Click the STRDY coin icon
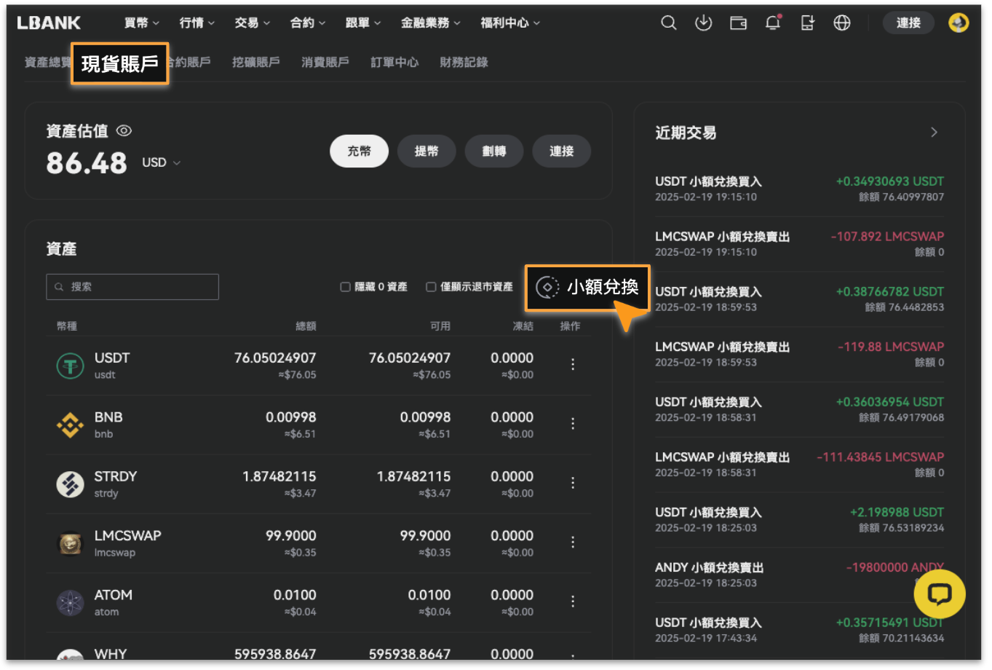Image resolution: width=992 pixels, height=670 pixels. [71, 484]
